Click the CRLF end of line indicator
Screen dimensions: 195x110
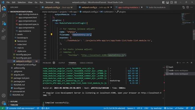point(146,108)
